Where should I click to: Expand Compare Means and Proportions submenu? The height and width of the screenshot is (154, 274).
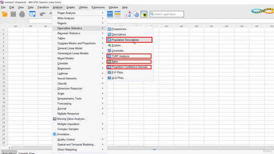point(80,43)
